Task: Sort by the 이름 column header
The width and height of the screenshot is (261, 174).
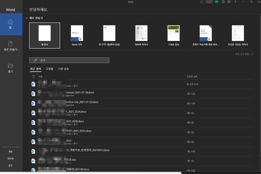Action: click(40, 76)
